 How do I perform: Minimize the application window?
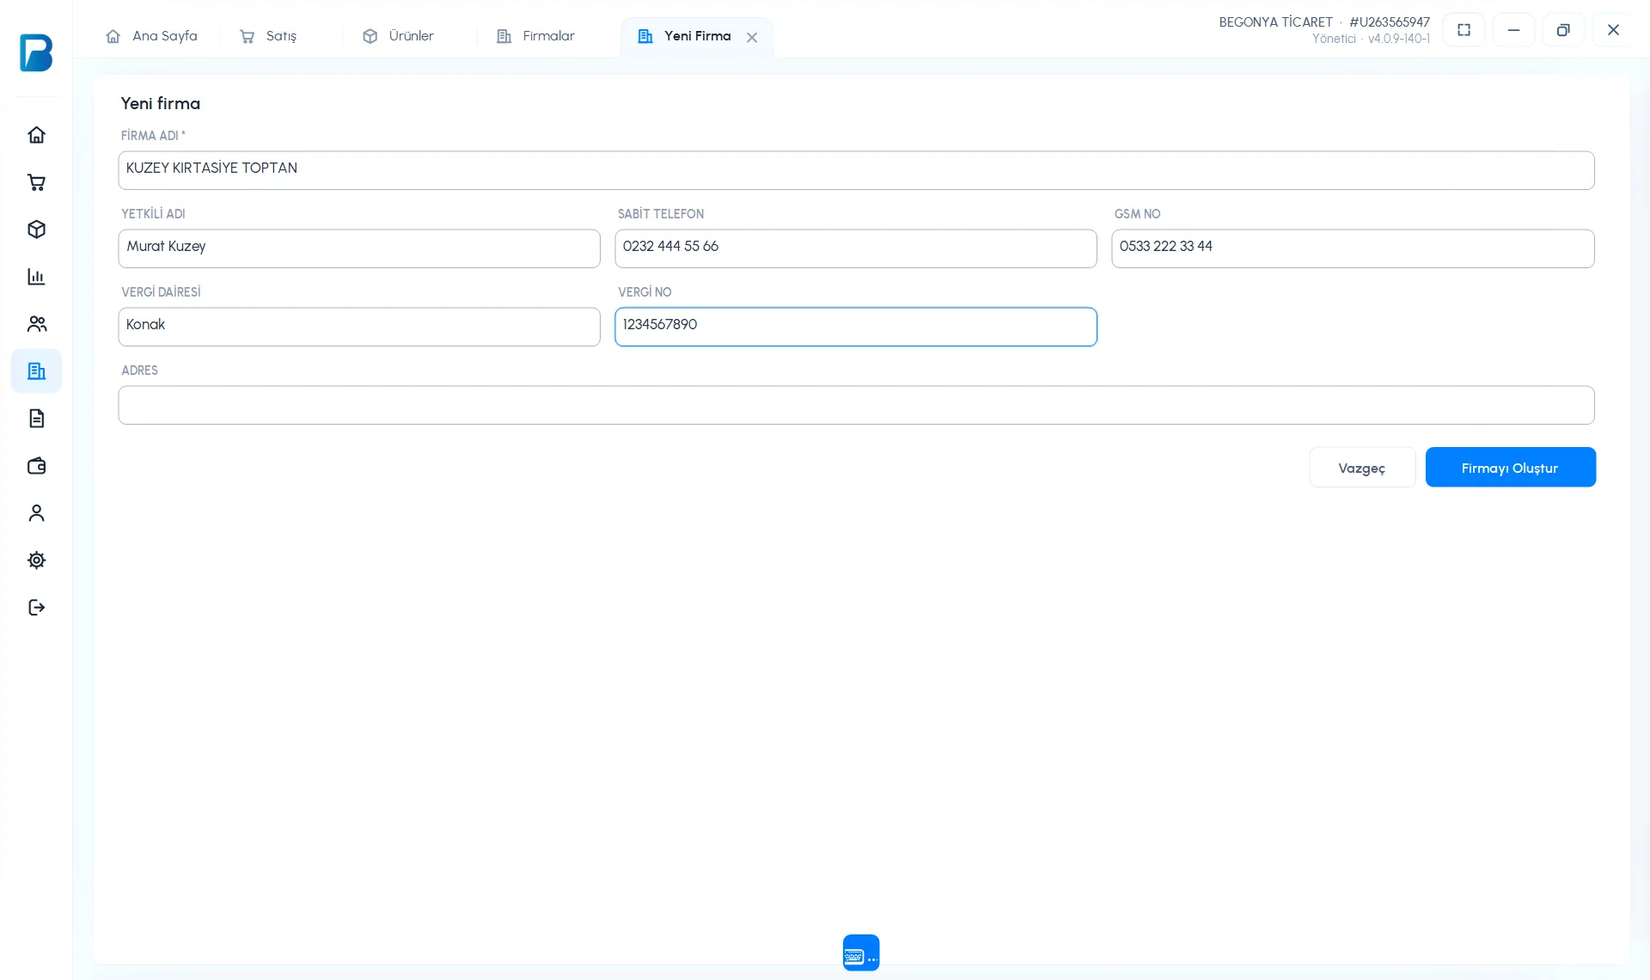click(x=1513, y=30)
